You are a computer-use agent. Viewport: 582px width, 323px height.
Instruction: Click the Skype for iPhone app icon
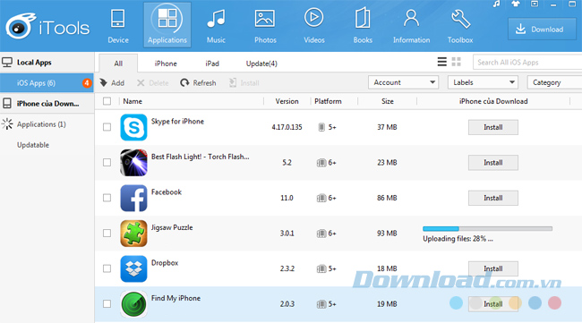tap(133, 127)
